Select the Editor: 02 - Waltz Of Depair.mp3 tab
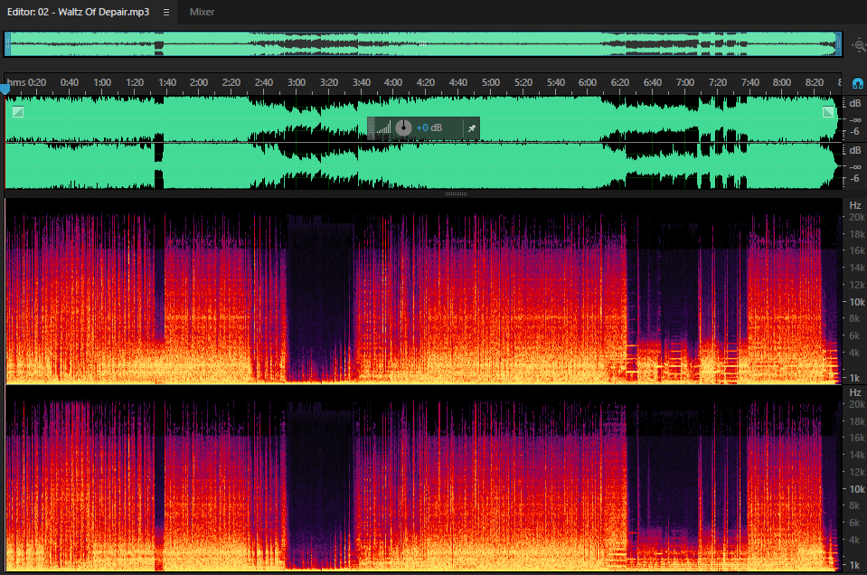867x575 pixels. pos(78,12)
